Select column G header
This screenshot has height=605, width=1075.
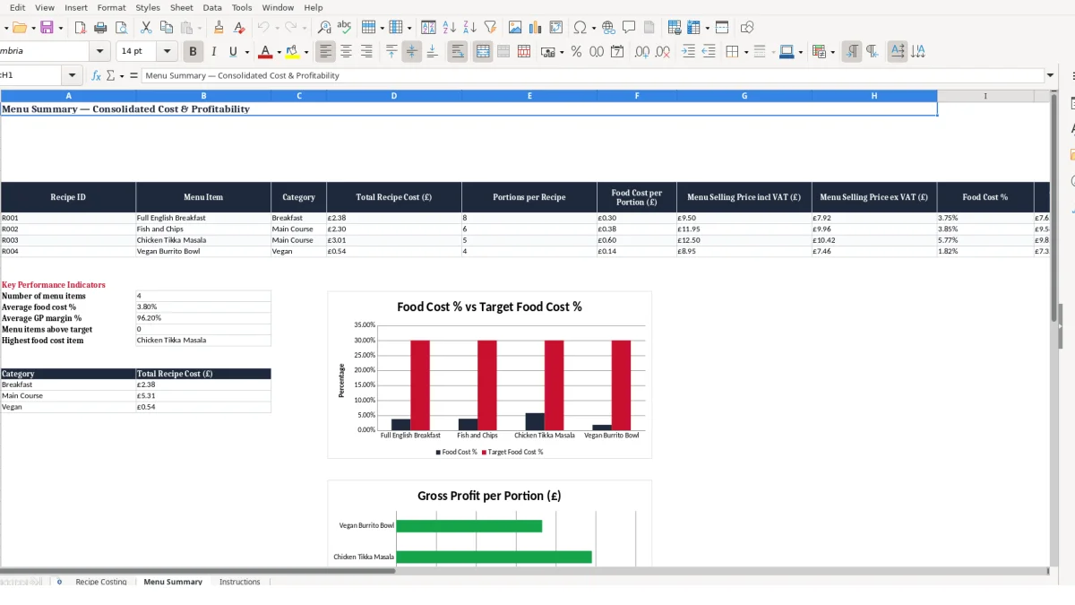(744, 96)
